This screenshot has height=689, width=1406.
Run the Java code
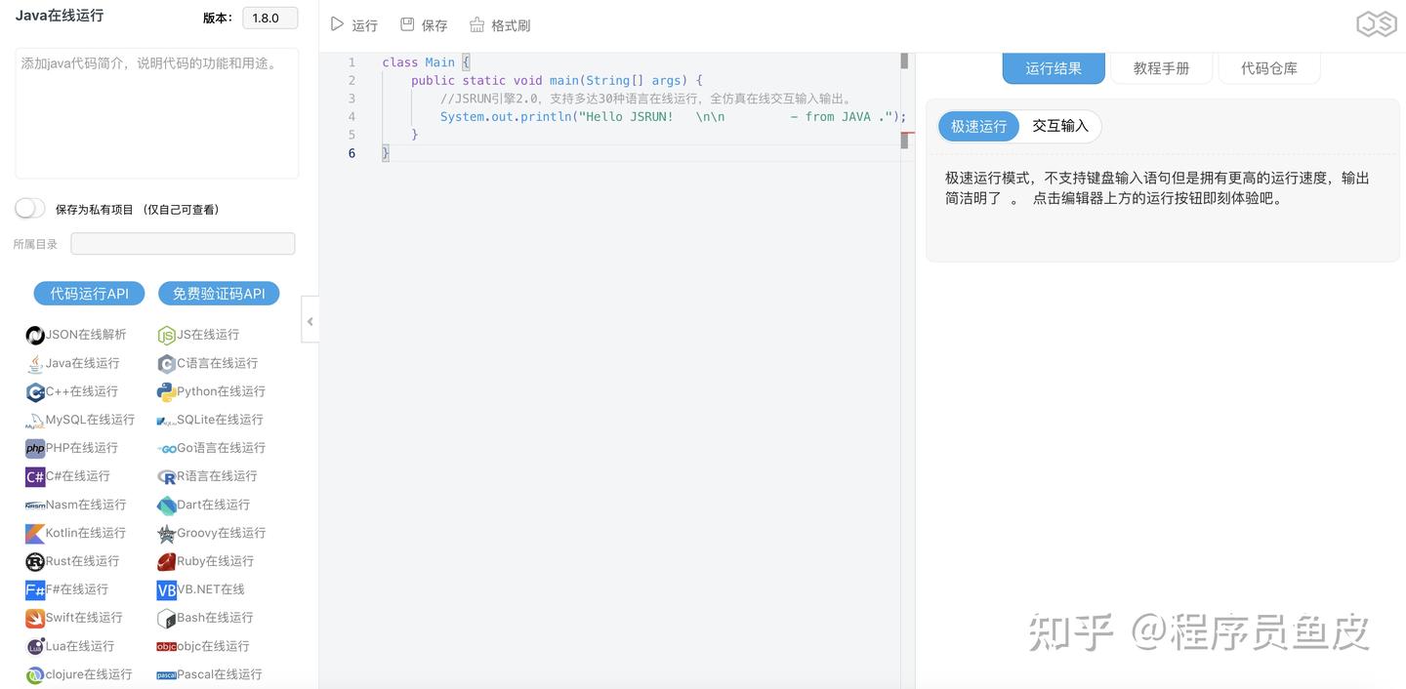coord(353,25)
